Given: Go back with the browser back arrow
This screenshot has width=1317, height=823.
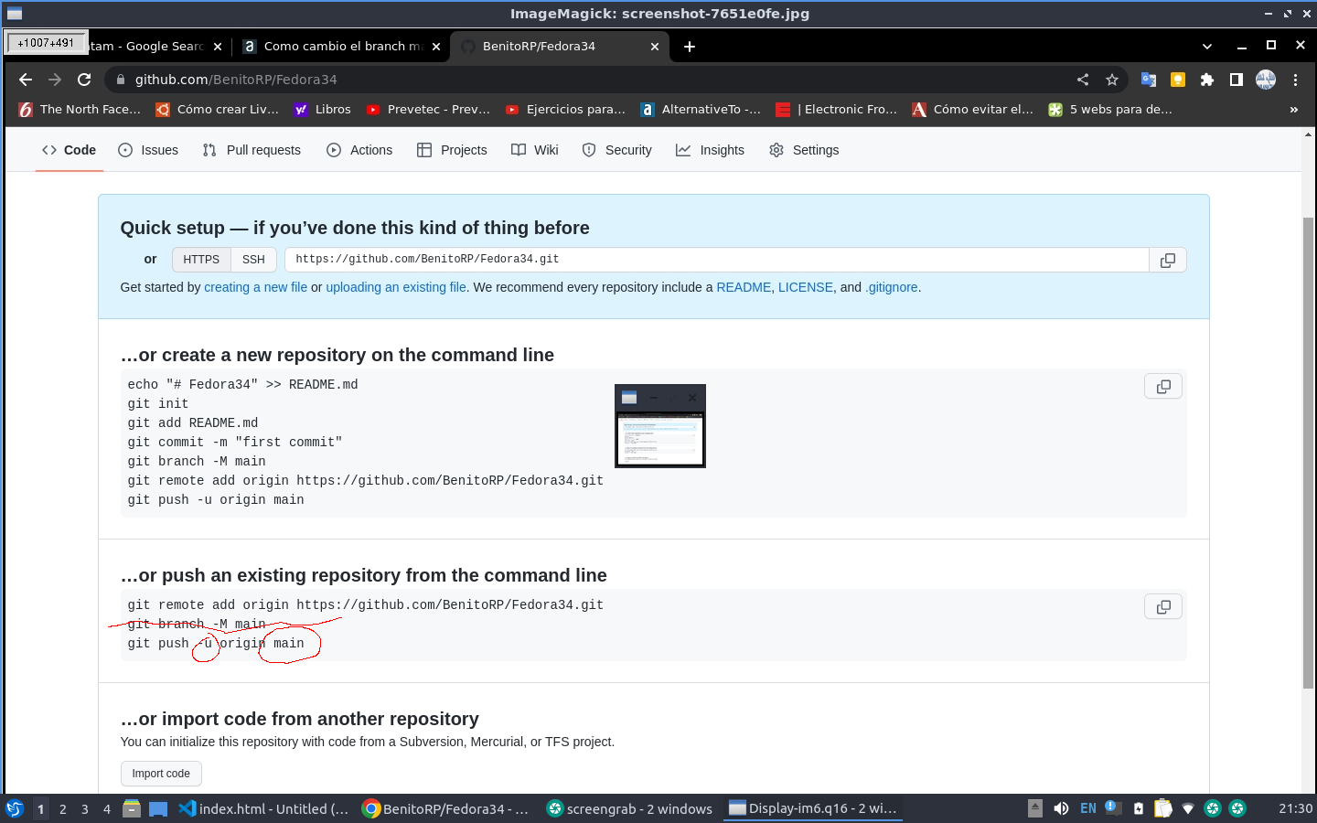Looking at the screenshot, I should click(26, 80).
